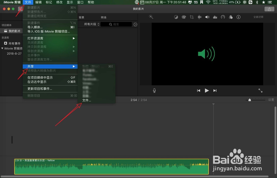277x178 pixels.
Task: Open the speed adjustment tool
Action: tap(223, 17)
